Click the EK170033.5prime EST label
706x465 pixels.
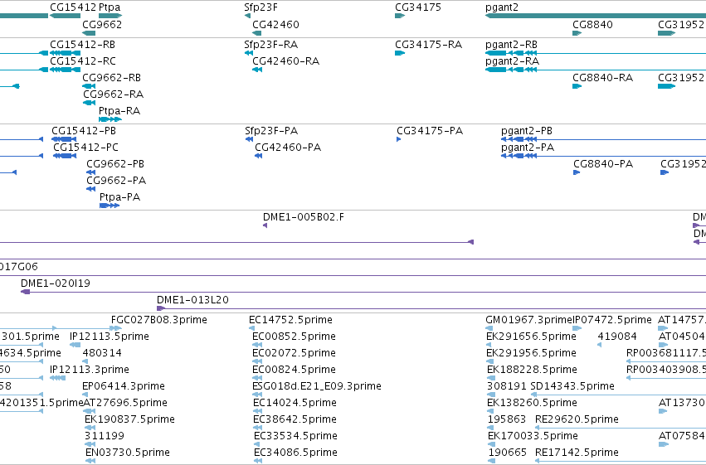(533, 436)
